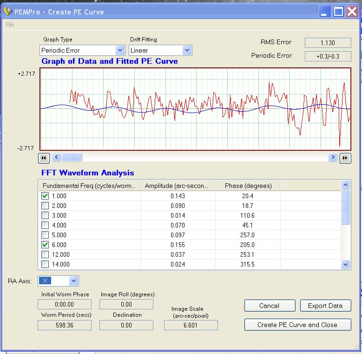Click the FFT table vertical scrollbar thumb

346,207
